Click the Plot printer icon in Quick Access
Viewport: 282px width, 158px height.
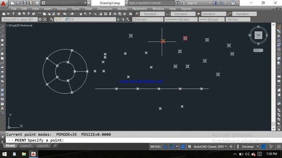coord(37,3)
